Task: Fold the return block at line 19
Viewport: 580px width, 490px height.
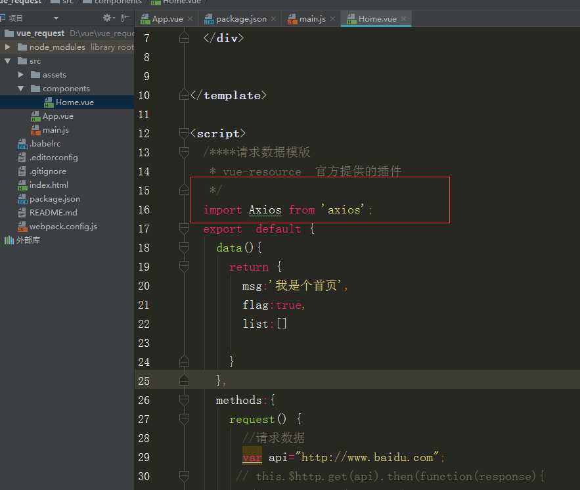Action: [x=184, y=266]
